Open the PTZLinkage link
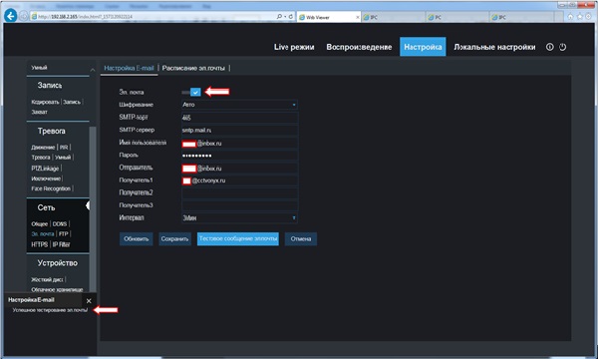Image resolution: width=598 pixels, height=359 pixels. (45, 169)
